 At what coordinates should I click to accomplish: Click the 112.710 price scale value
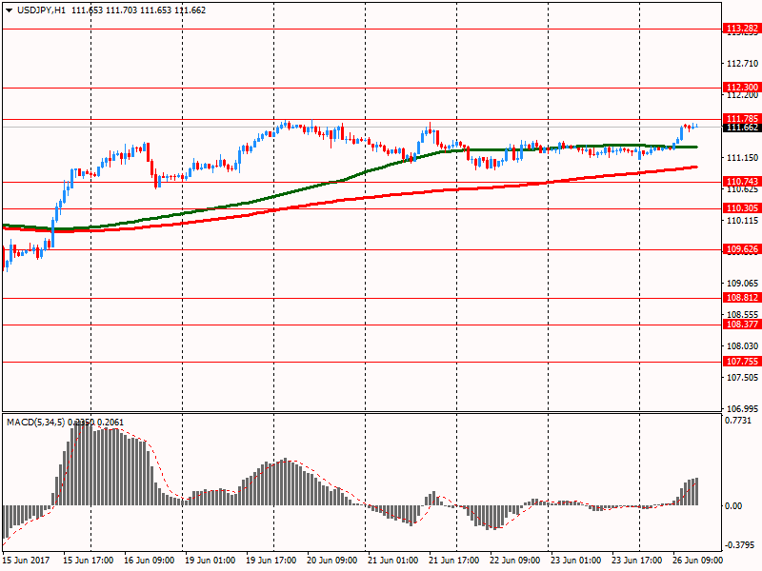[742, 64]
